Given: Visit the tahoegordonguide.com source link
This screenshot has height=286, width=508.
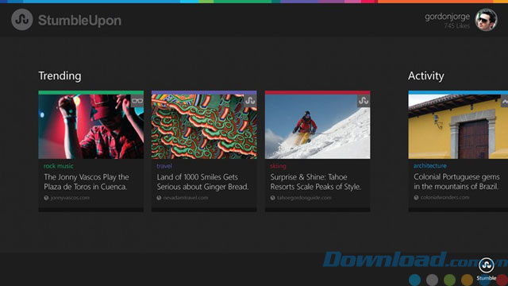Looking at the screenshot, I should point(304,198).
